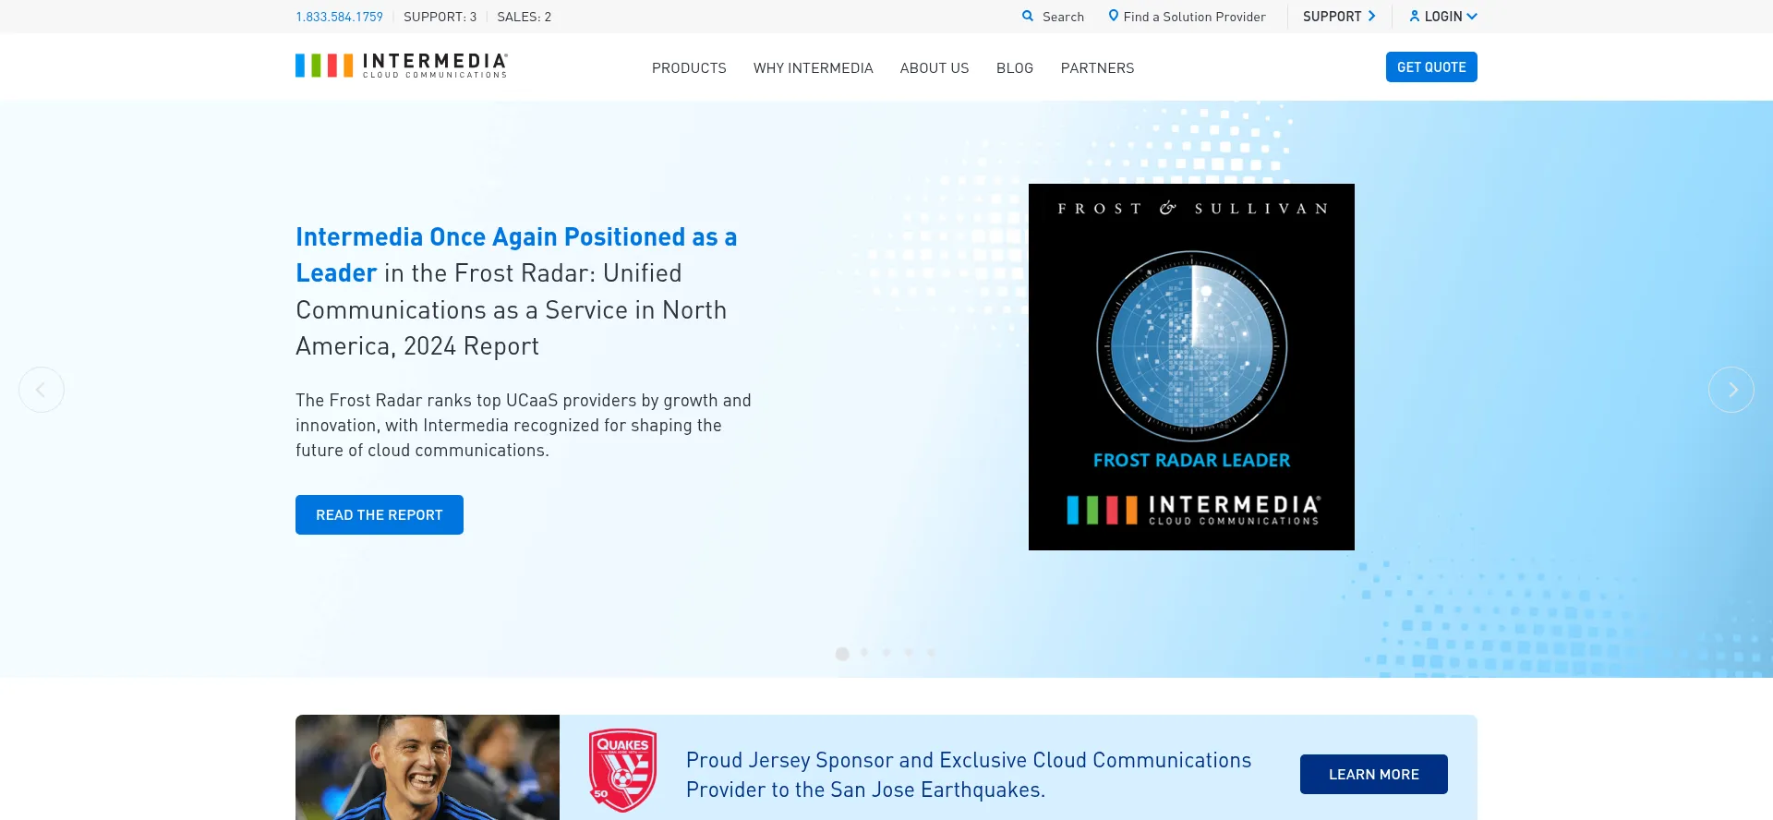Screen dimensions: 1773x820
Task: Click the READ THE REPORT button
Action: click(380, 515)
